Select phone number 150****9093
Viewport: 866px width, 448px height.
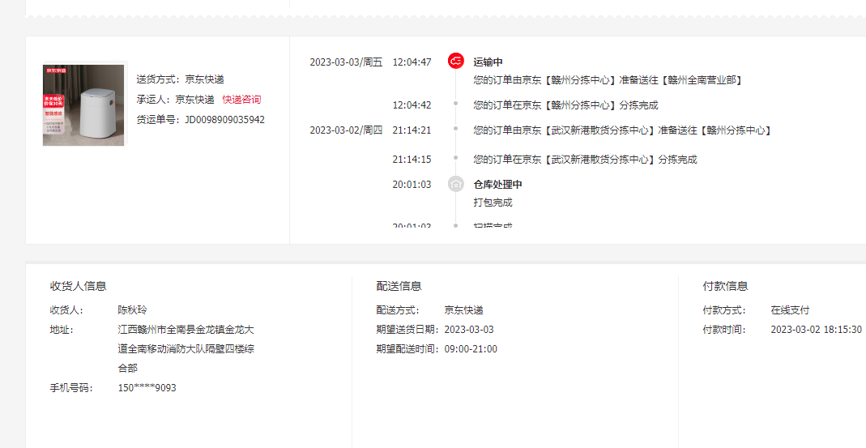tap(147, 388)
